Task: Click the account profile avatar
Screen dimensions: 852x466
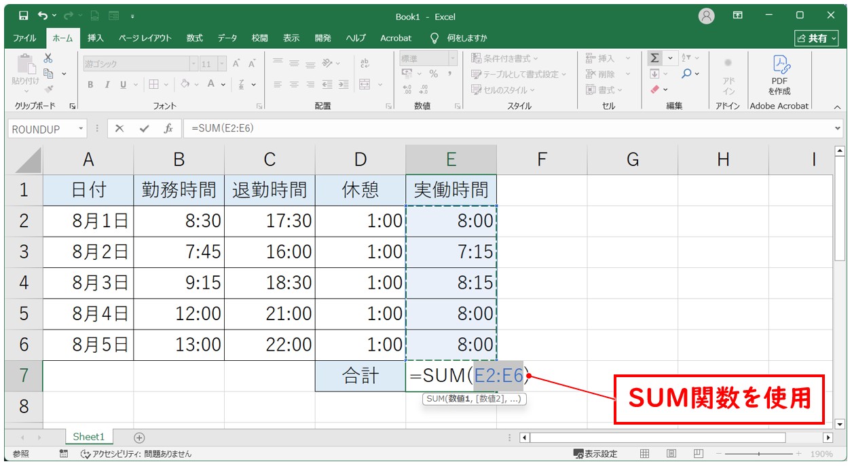Action: [707, 16]
